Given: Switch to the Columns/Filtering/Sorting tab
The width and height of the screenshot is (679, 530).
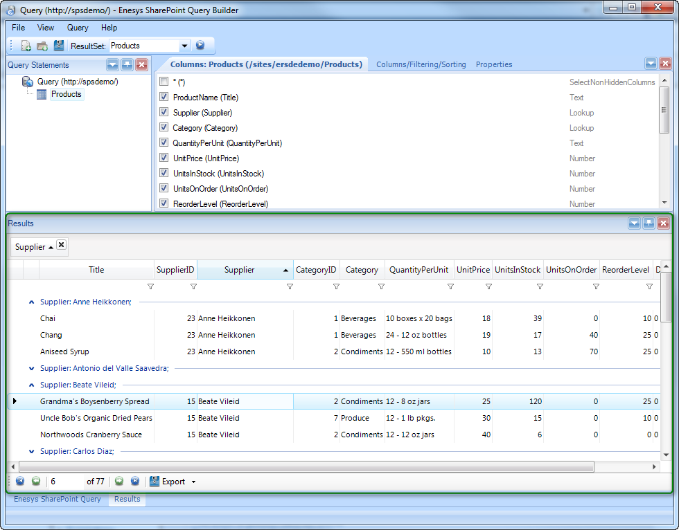Looking at the screenshot, I should [421, 64].
